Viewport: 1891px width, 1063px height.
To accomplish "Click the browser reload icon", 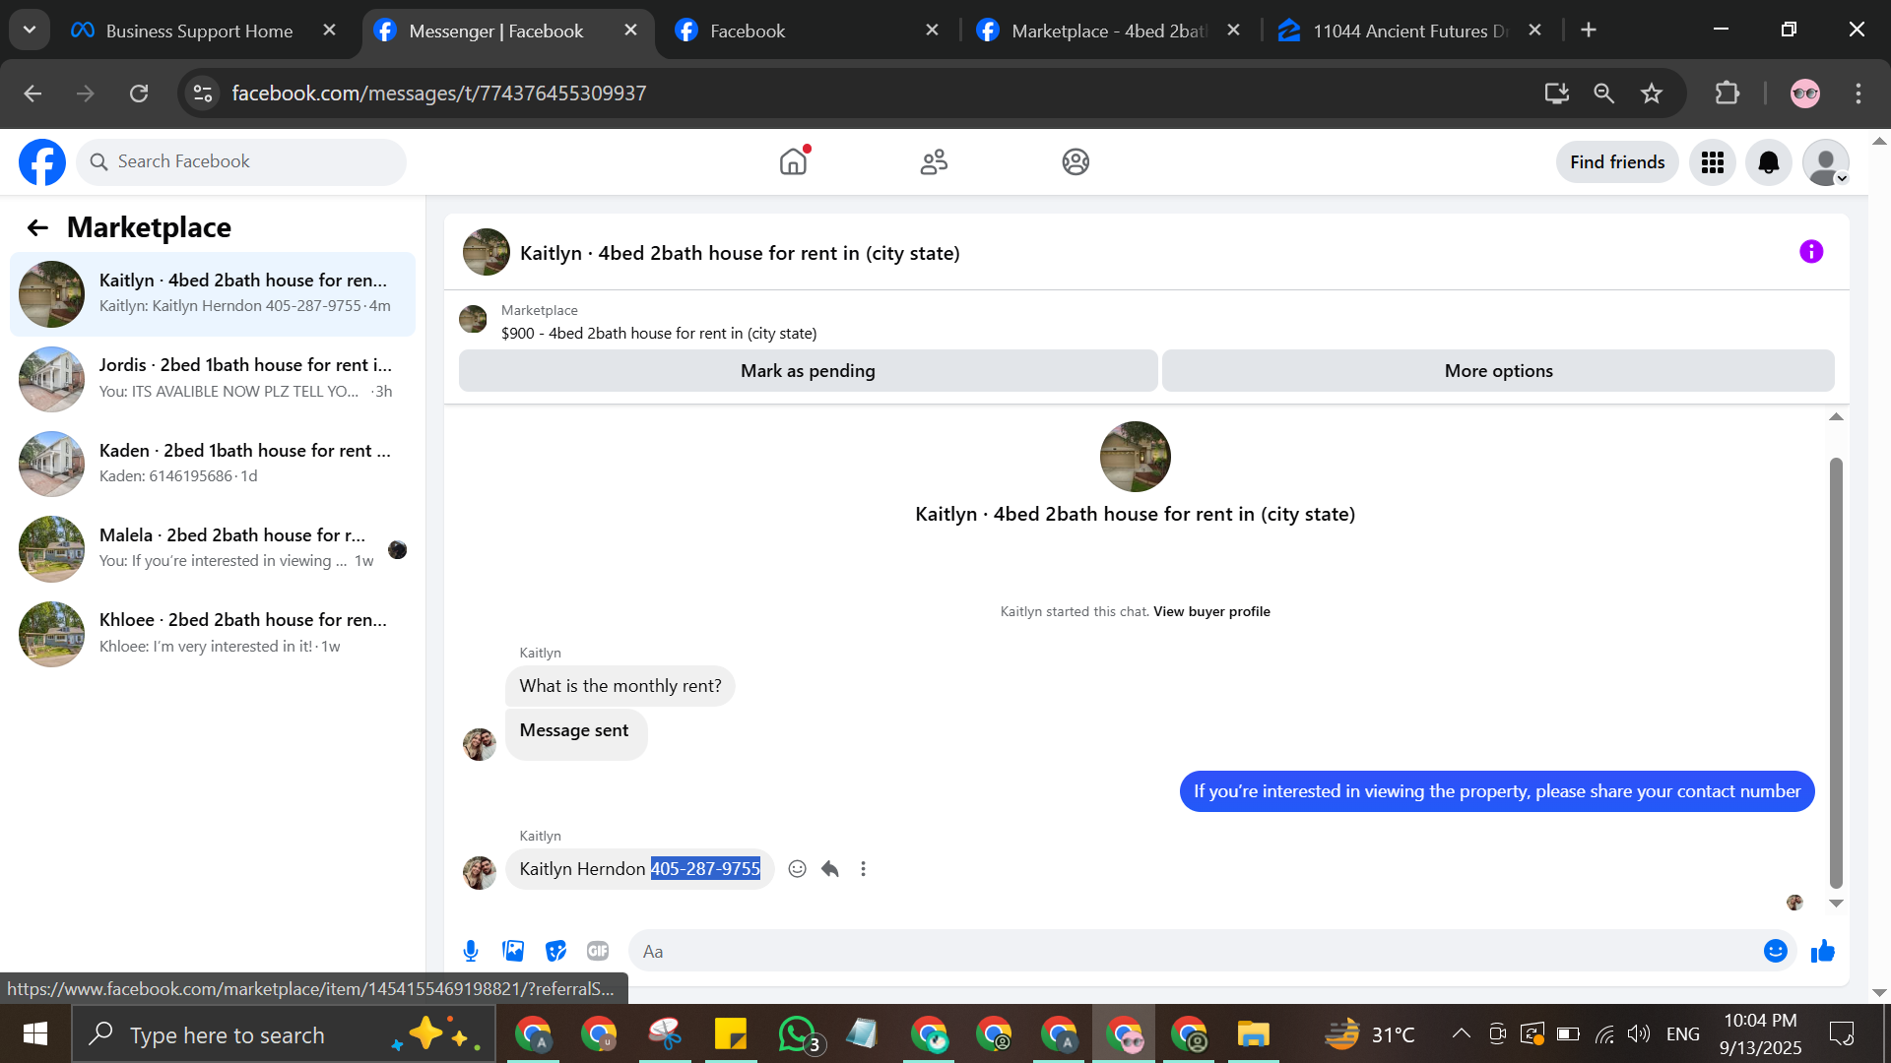I will coord(139,94).
